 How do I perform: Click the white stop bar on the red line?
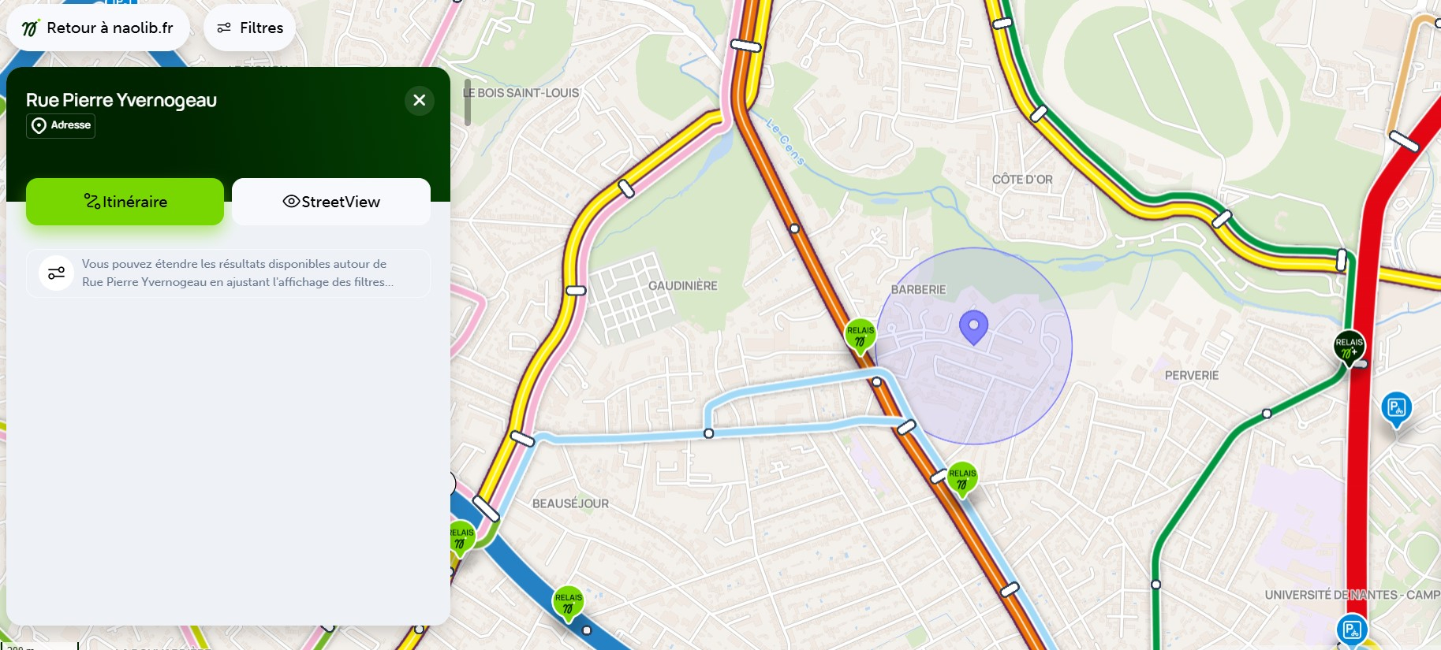[1404, 141]
